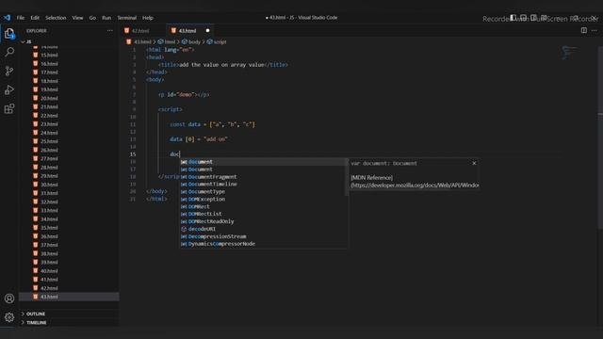The image size is (603, 339).
Task: Select the decodeURI suggestion
Action: [x=264, y=229]
